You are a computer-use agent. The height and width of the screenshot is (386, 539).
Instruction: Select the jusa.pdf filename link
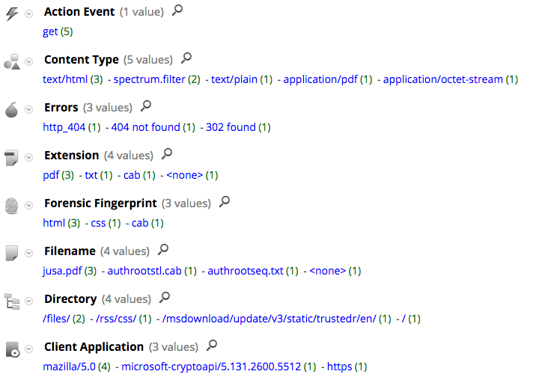pyautogui.click(x=63, y=271)
